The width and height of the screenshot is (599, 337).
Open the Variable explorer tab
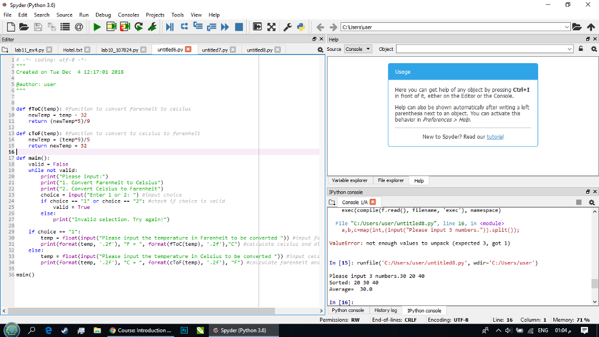coord(350,180)
